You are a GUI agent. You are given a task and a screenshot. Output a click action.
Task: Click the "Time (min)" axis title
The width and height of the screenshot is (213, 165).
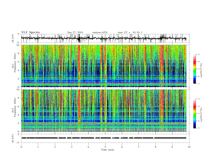(x=108, y=150)
